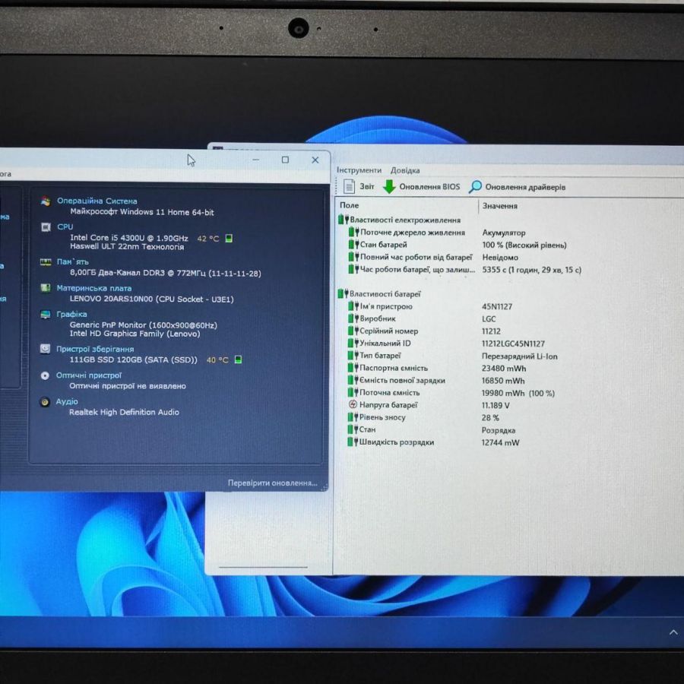The height and width of the screenshot is (684, 684).
Task: Expand the taskbar hidden icons chevron
Action: 673,632
